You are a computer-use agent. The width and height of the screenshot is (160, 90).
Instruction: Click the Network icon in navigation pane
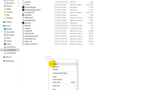pyautogui.click(x=4, y=57)
